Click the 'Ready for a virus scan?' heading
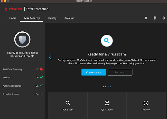The height and width of the screenshot is (119, 167). (107, 54)
